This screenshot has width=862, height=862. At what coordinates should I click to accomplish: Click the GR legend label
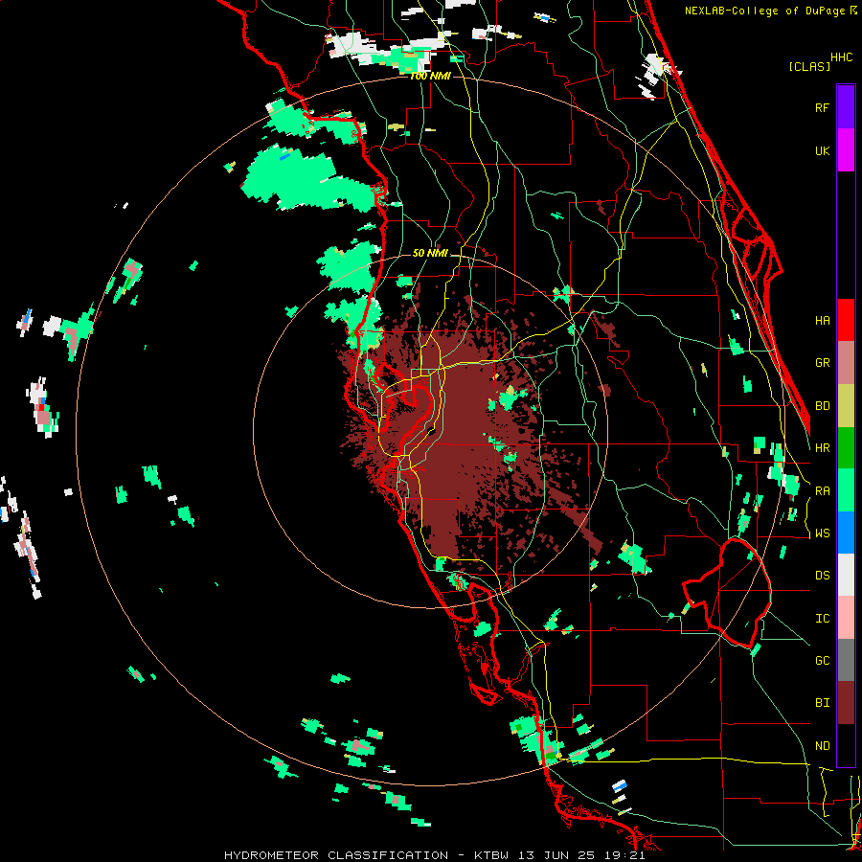pos(822,363)
